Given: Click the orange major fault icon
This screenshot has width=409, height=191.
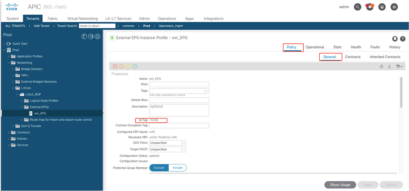Looking at the screenshot, I should click(x=122, y=66).
